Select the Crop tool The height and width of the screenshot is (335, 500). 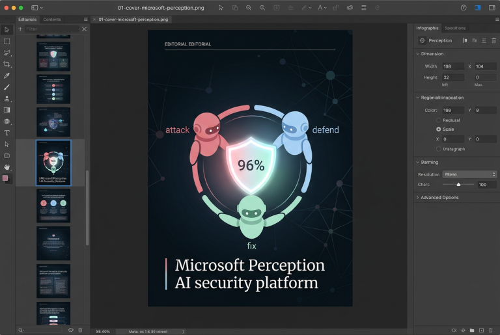pos(7,64)
